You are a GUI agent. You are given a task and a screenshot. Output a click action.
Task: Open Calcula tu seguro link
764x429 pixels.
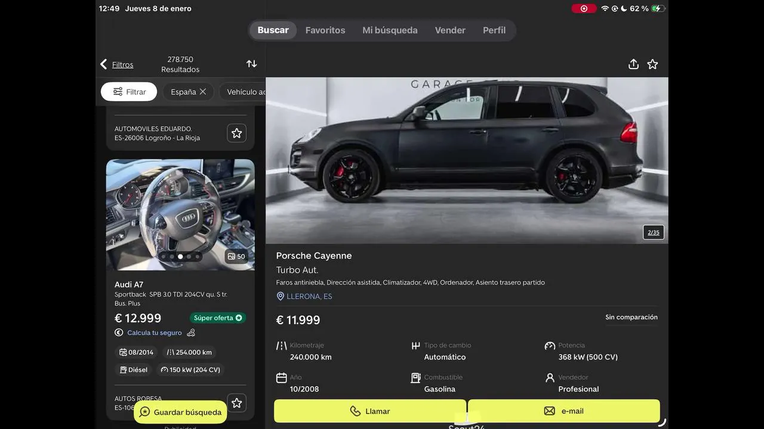[x=155, y=333]
